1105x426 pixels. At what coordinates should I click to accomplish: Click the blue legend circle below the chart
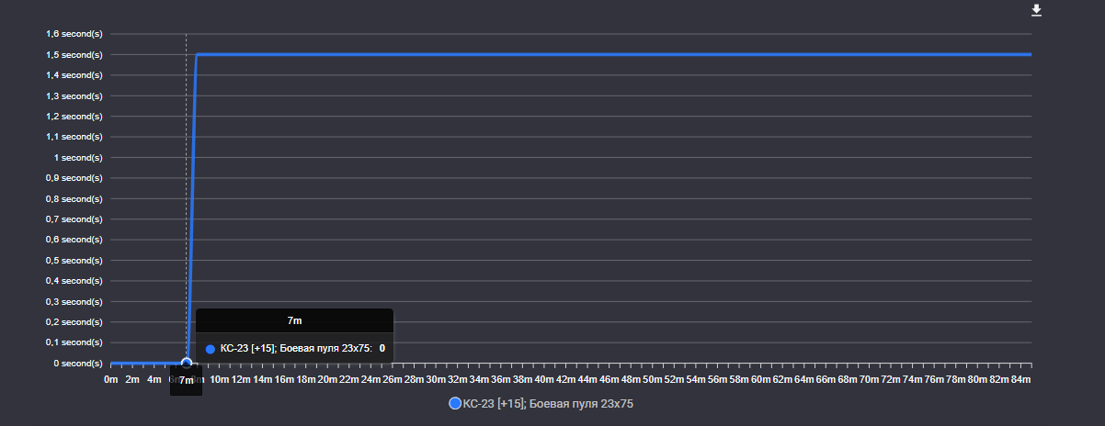pos(454,403)
